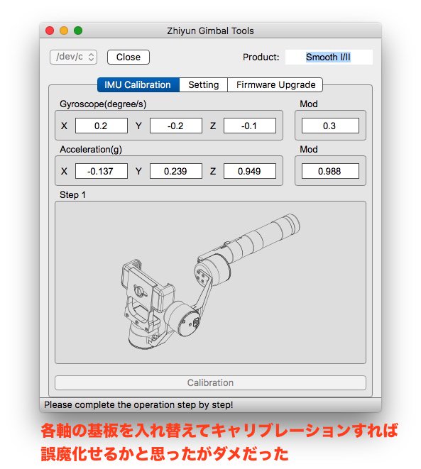Click the Acceleration X field -0.137
421x469 pixels.
tap(101, 171)
